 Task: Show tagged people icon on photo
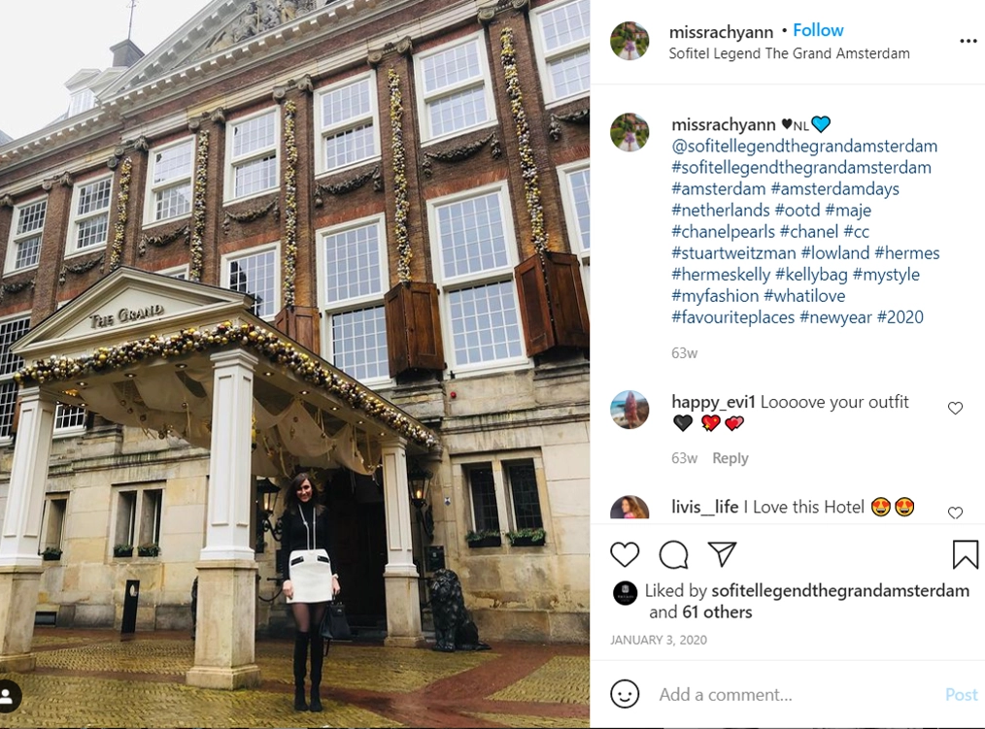[x=8, y=696]
